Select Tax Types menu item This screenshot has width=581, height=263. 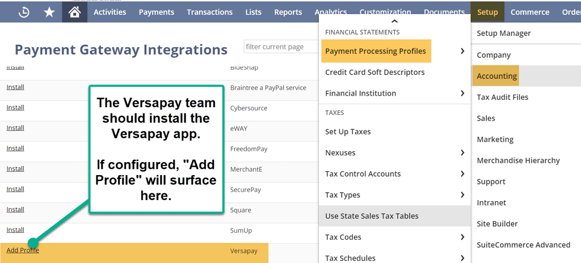click(342, 195)
